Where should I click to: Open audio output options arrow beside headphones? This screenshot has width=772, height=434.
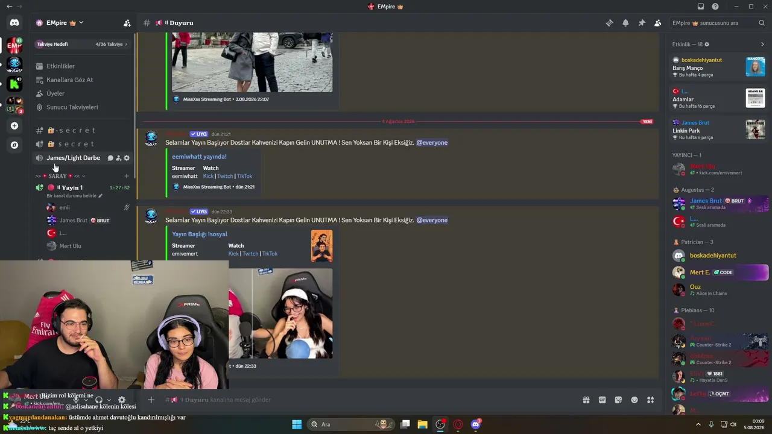[109, 400]
